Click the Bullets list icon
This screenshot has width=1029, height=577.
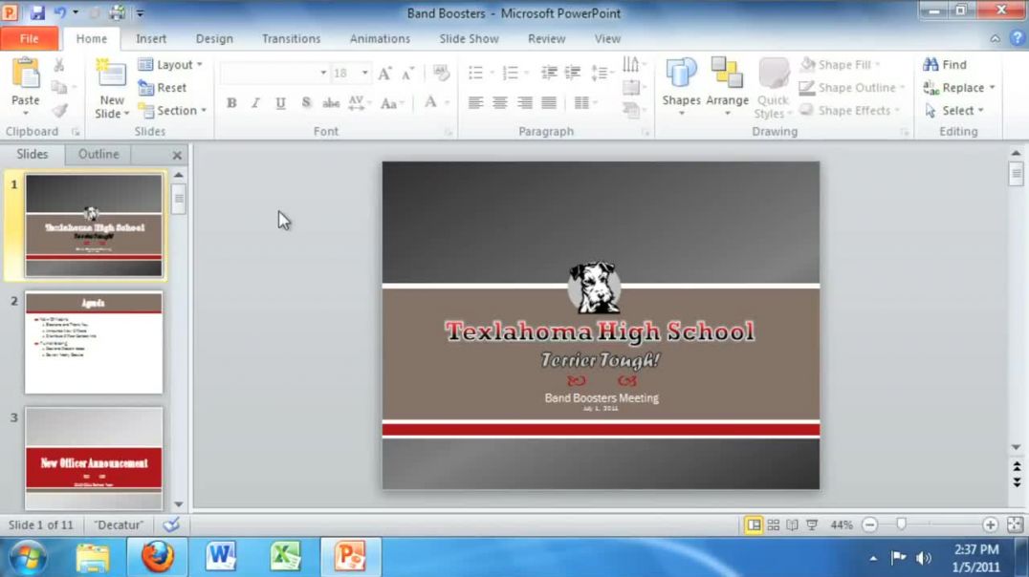[x=476, y=73]
